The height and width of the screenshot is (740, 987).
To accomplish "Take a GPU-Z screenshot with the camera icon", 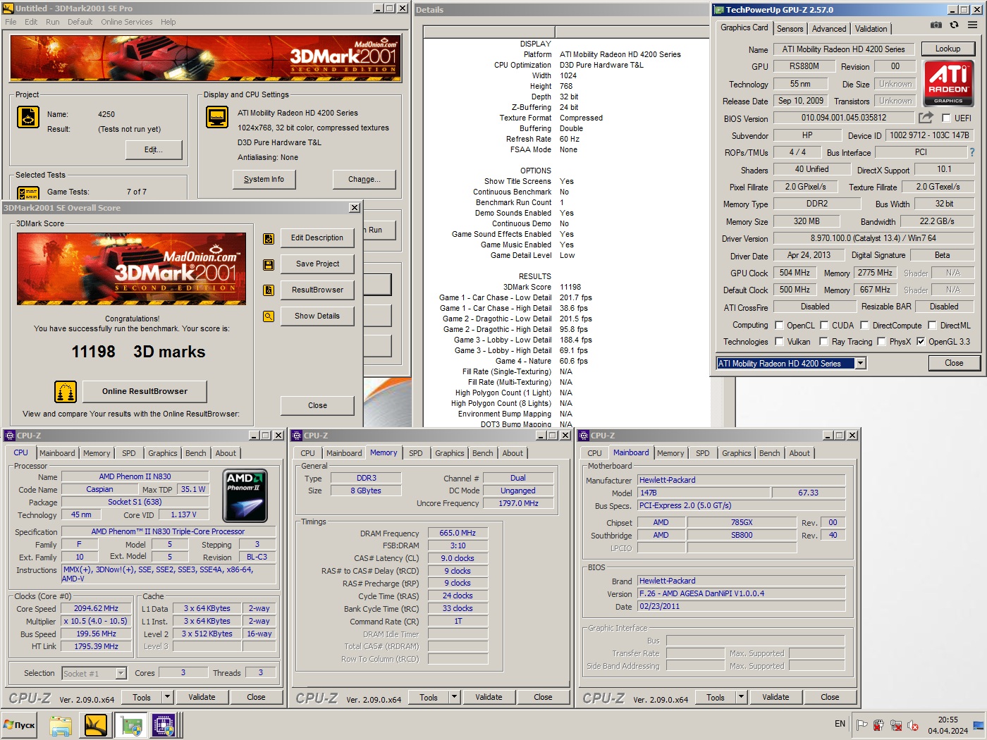I will 936,25.
